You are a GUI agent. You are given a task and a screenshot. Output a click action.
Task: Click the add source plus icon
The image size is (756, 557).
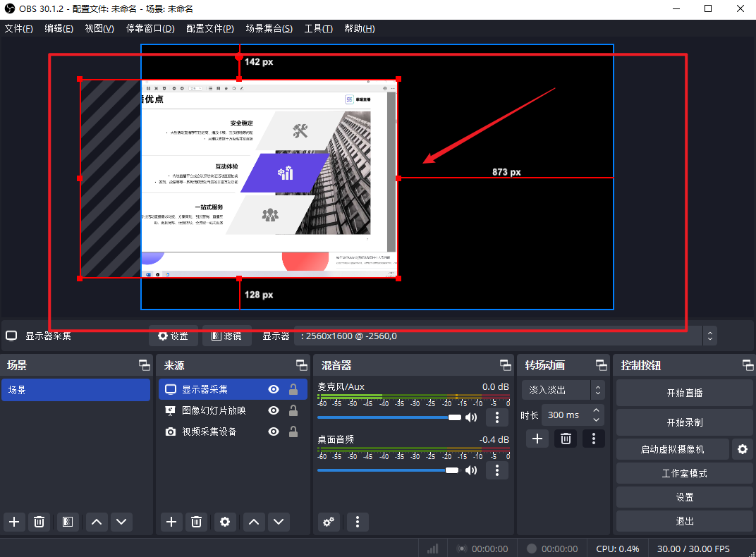click(171, 522)
